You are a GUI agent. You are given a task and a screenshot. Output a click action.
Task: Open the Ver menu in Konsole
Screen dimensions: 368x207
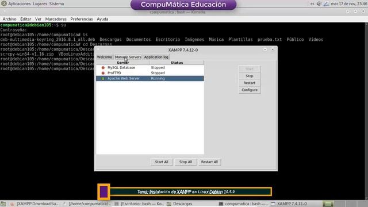(39, 19)
